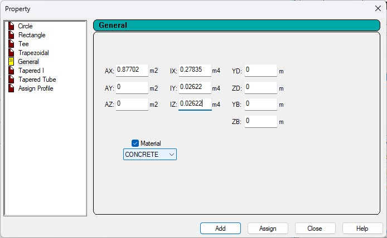Image resolution: width=387 pixels, height=238 pixels.
Task: Click the YD depth input field
Action: point(260,71)
